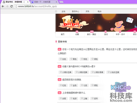The height and width of the screenshot is (103, 137).
Task: Click question 2 text about 狼与香辛料
Action: [x=79, y=66]
